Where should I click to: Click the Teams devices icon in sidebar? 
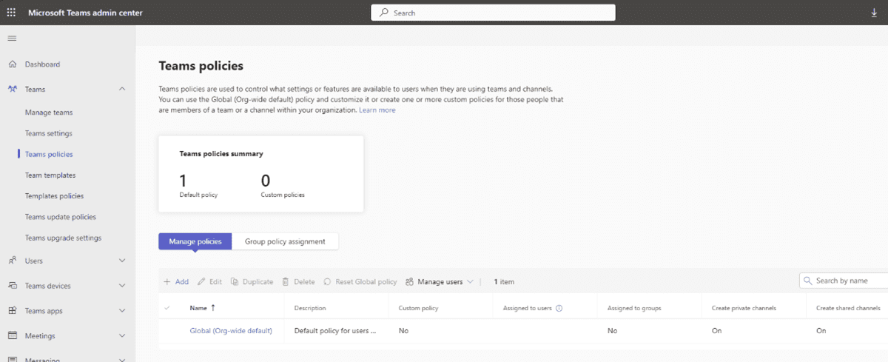coord(13,286)
